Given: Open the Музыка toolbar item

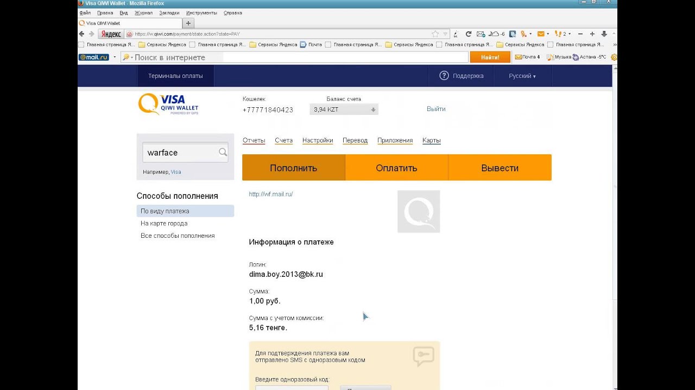Looking at the screenshot, I should pyautogui.click(x=559, y=57).
